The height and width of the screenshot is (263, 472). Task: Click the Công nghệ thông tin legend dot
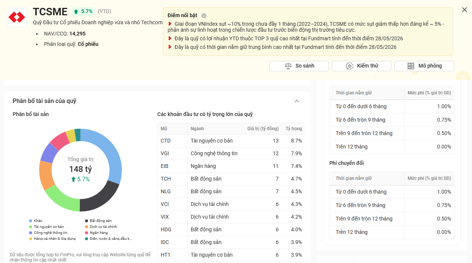coord(31,233)
